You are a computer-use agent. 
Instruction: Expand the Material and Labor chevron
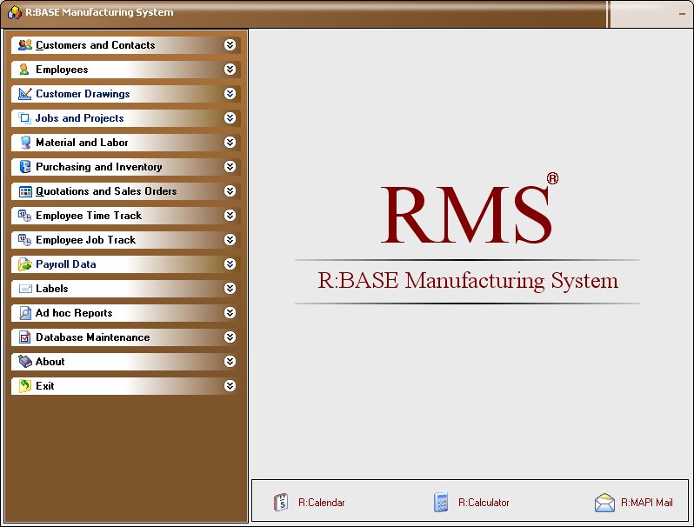(230, 142)
